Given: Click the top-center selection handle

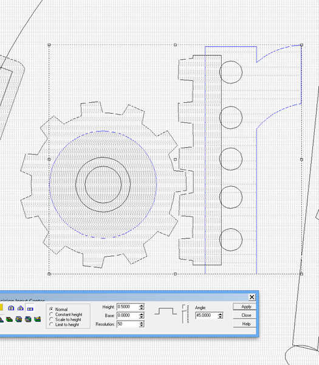Looking at the screenshot, I should 176,44.
